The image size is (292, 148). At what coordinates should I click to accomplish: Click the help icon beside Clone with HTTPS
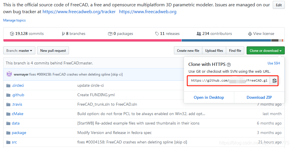pos(229,65)
